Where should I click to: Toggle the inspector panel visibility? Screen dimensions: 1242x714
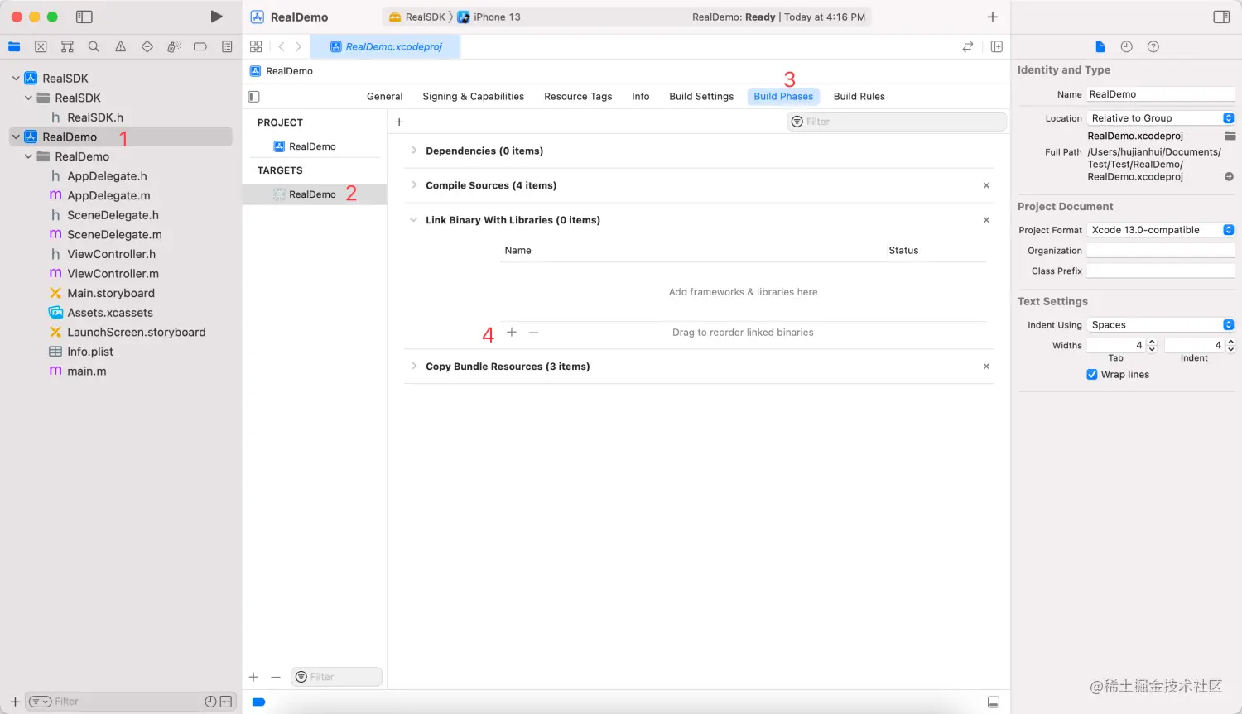pyautogui.click(x=1221, y=17)
